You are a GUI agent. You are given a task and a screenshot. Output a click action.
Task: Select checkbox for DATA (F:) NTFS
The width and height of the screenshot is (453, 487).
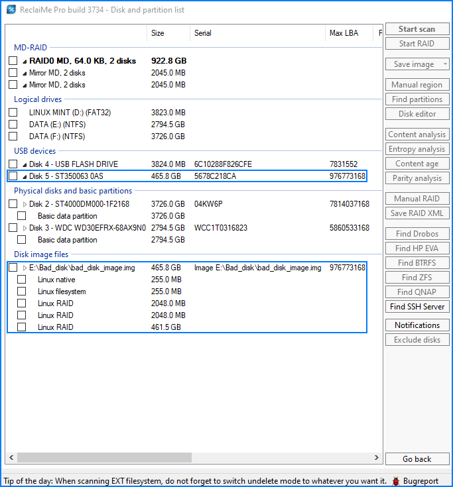pos(13,136)
